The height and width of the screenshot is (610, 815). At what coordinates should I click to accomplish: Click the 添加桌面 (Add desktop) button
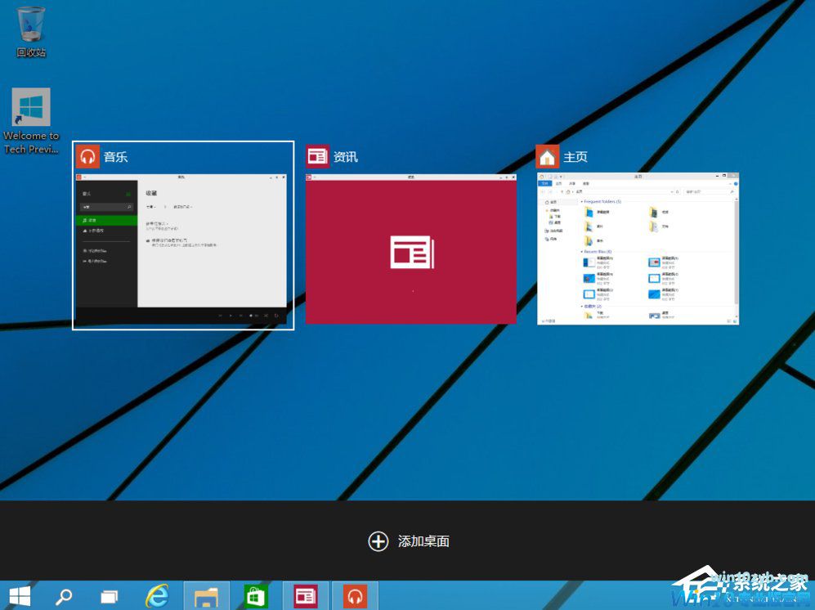click(410, 541)
